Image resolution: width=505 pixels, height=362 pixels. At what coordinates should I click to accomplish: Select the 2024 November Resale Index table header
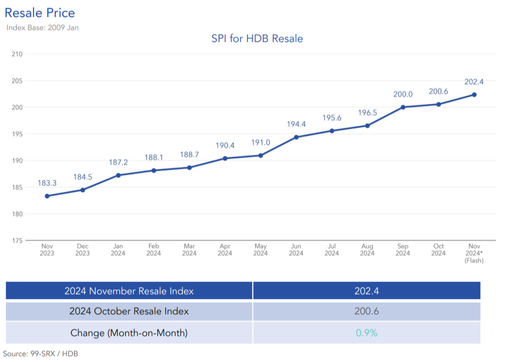click(128, 291)
